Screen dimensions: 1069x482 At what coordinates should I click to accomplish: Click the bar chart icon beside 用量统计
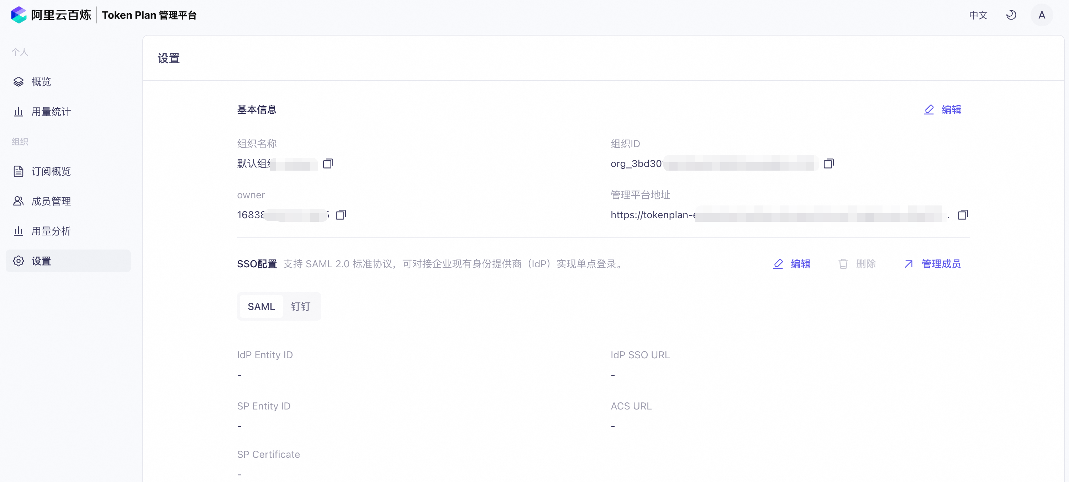point(18,112)
